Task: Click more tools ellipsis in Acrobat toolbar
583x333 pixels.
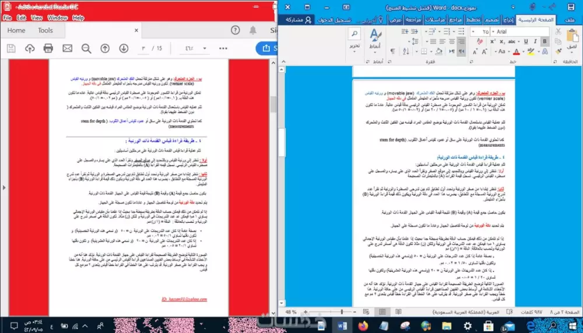Action: pyautogui.click(x=223, y=48)
